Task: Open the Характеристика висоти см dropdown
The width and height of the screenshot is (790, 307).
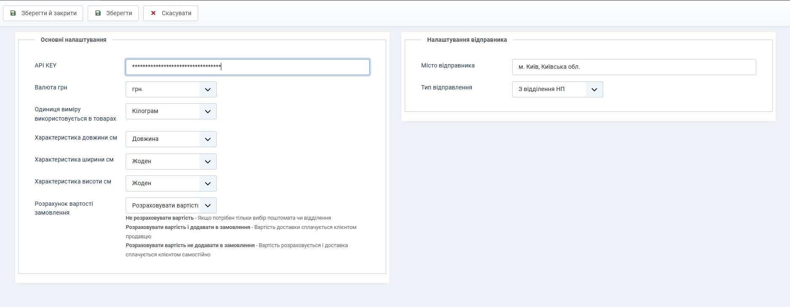Action: click(171, 183)
